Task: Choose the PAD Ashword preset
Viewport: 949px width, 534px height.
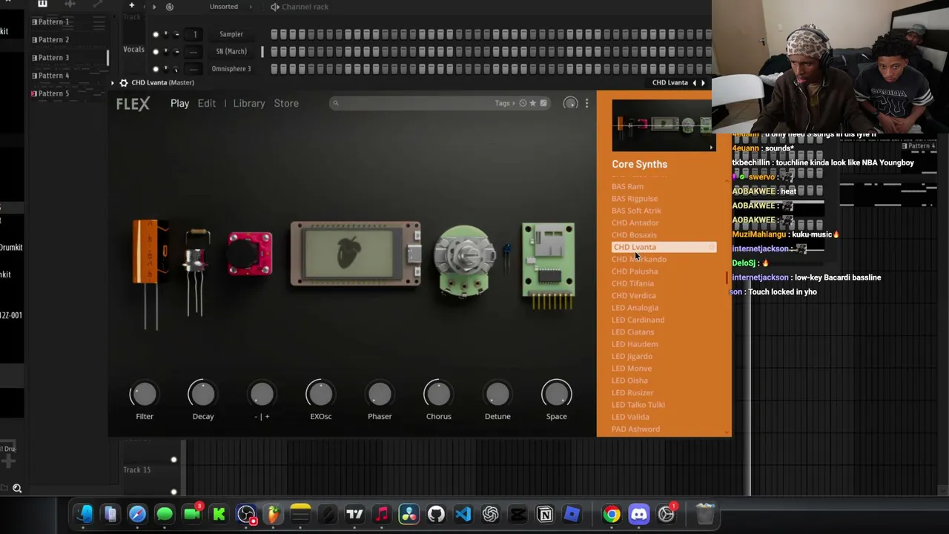Action: [635, 429]
